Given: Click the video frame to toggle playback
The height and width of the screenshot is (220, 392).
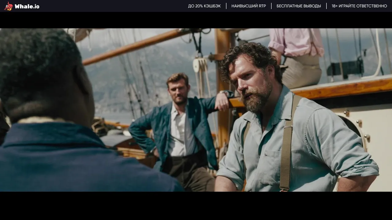Looking at the screenshot, I should [x=196, y=110].
